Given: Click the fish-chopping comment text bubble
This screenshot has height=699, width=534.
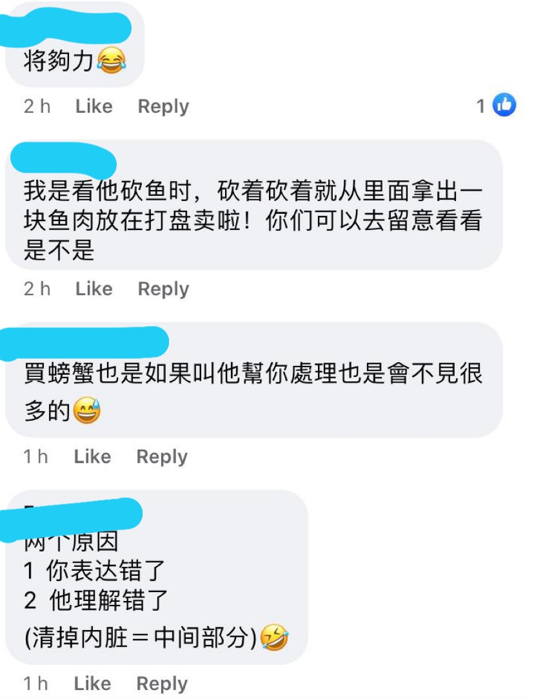Looking at the screenshot, I should pos(254,205).
